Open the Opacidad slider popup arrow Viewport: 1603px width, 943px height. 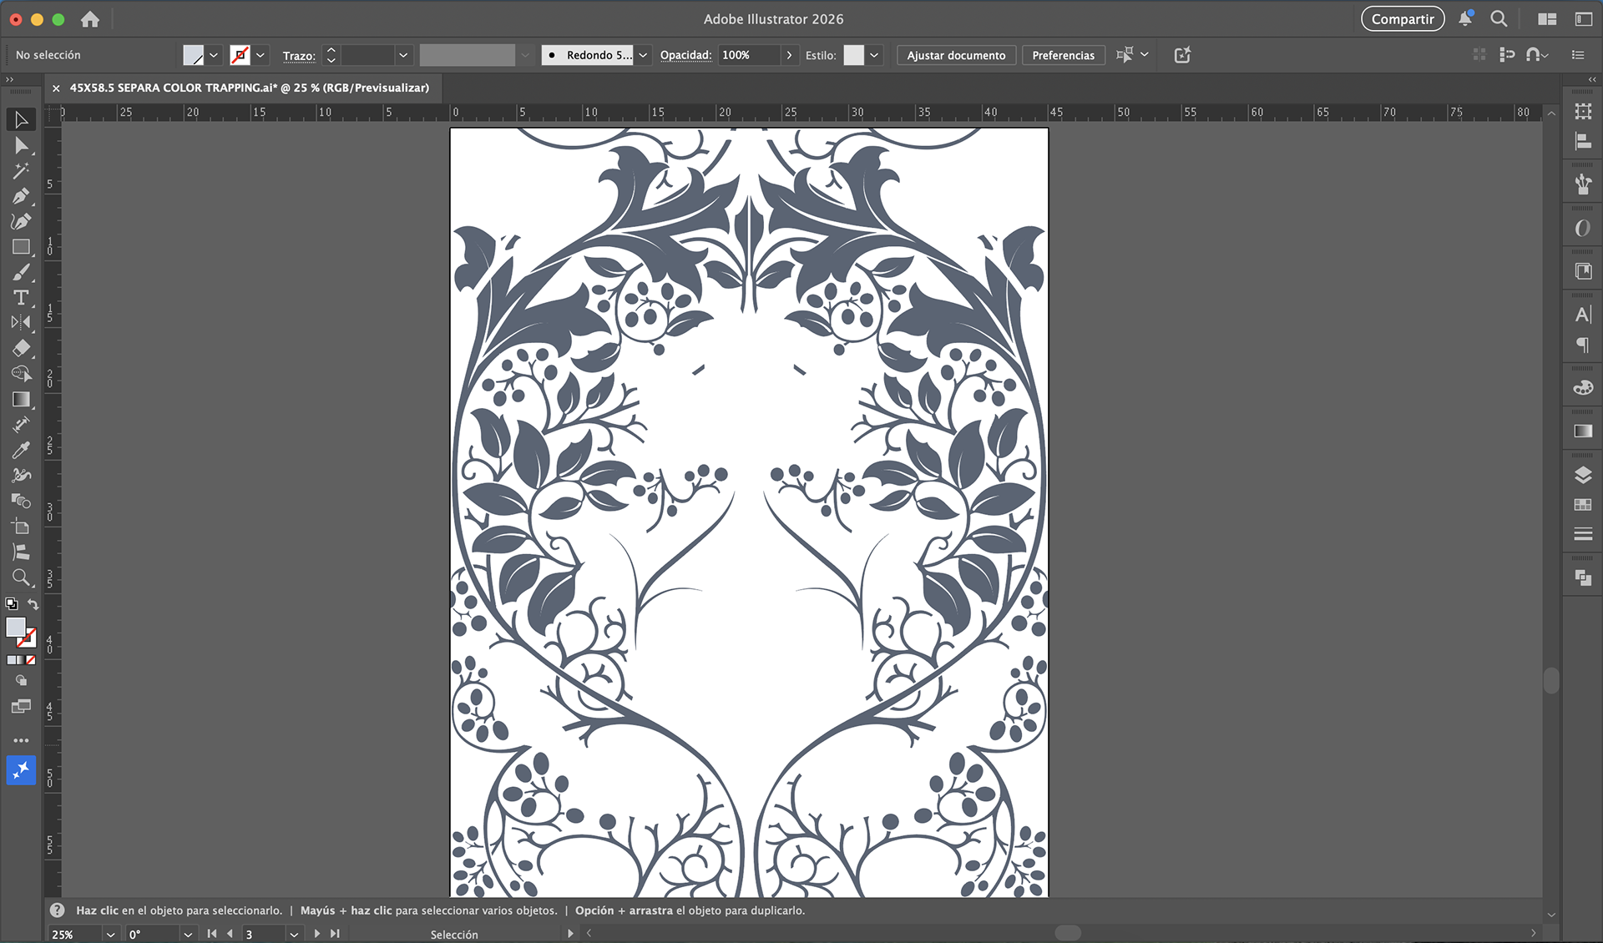point(789,55)
